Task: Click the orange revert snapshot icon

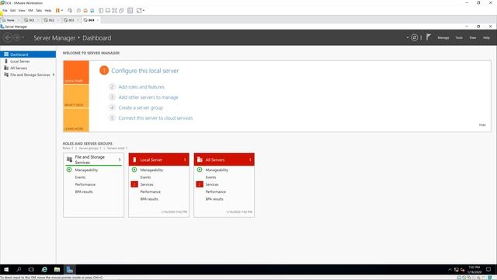Action: pyautogui.click(x=85, y=10)
